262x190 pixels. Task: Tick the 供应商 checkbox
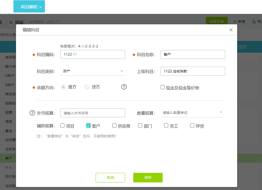(x=114, y=126)
